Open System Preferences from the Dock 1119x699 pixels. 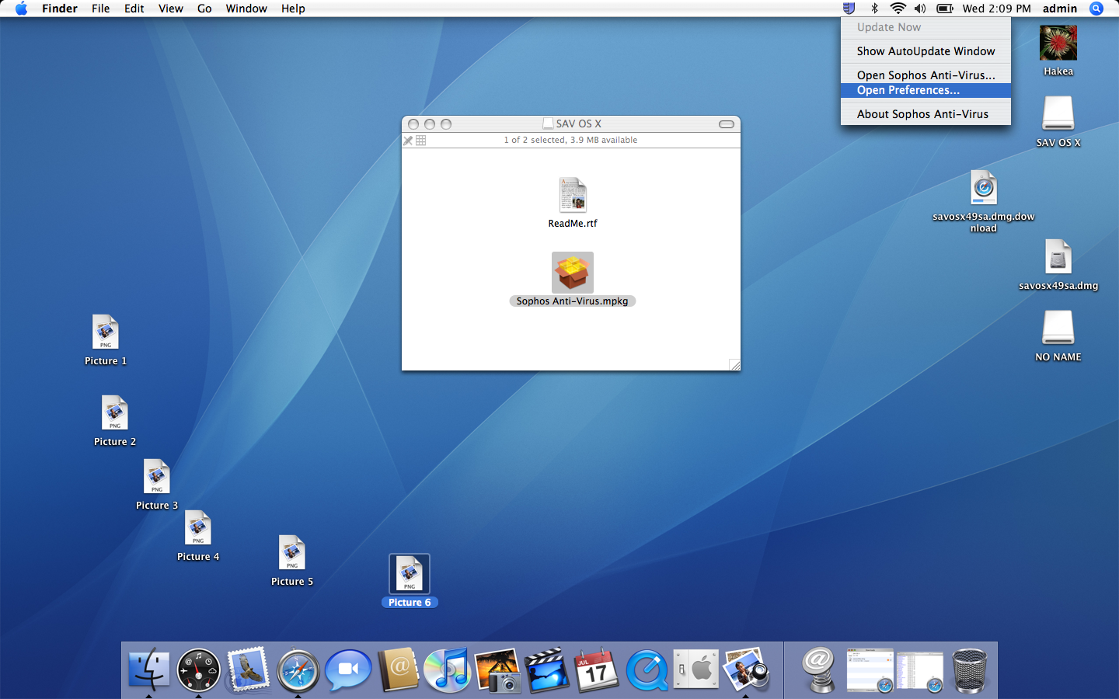(x=696, y=669)
